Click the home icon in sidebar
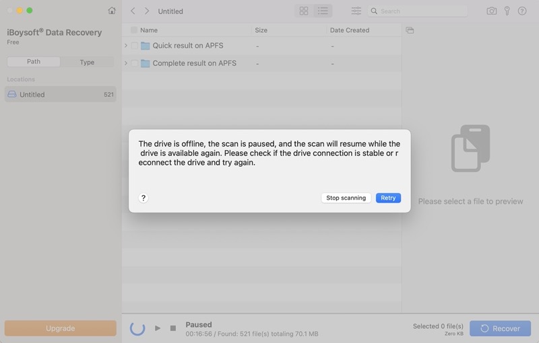Viewport: 539px width, 343px height. click(112, 11)
